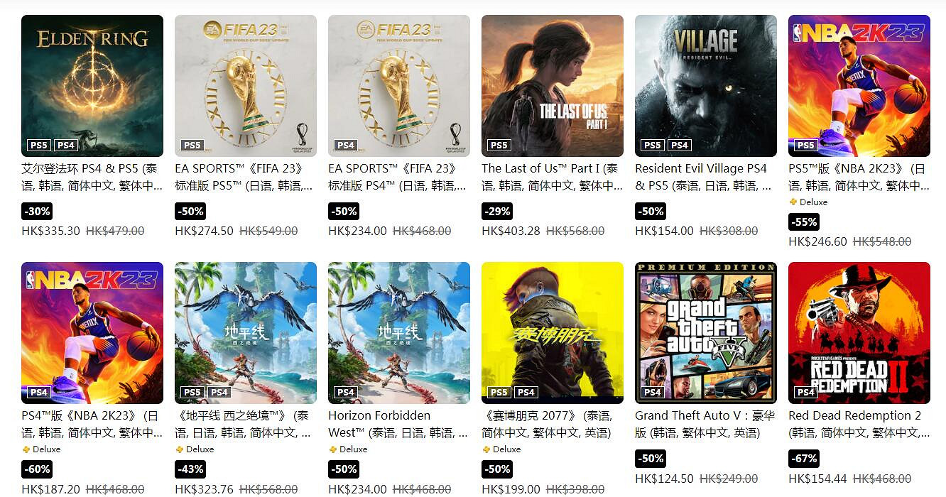Image resolution: width=946 pixels, height=497 pixels.
Task: Click the -67% discount badge for Red Dead Redemption 2
Action: click(804, 459)
